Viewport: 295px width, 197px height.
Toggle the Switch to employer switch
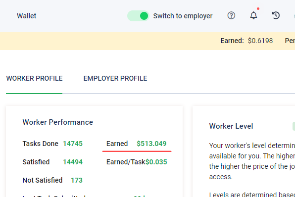[138, 16]
